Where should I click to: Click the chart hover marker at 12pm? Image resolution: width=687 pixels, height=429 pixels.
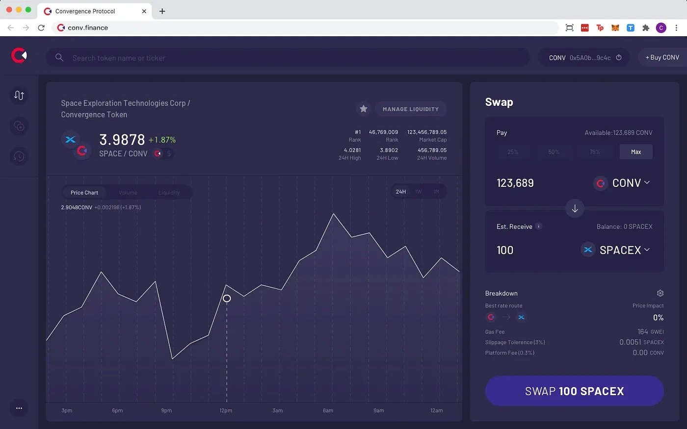tap(227, 298)
